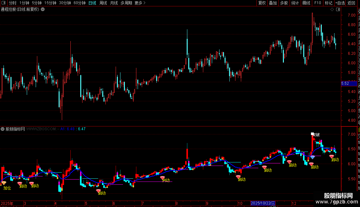
Task: Switch to 月线 monthly chart
Action: 114,3
